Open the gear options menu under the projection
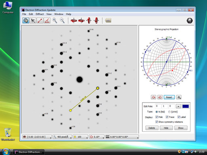This screenshot has height=155, width=207. 179,97
